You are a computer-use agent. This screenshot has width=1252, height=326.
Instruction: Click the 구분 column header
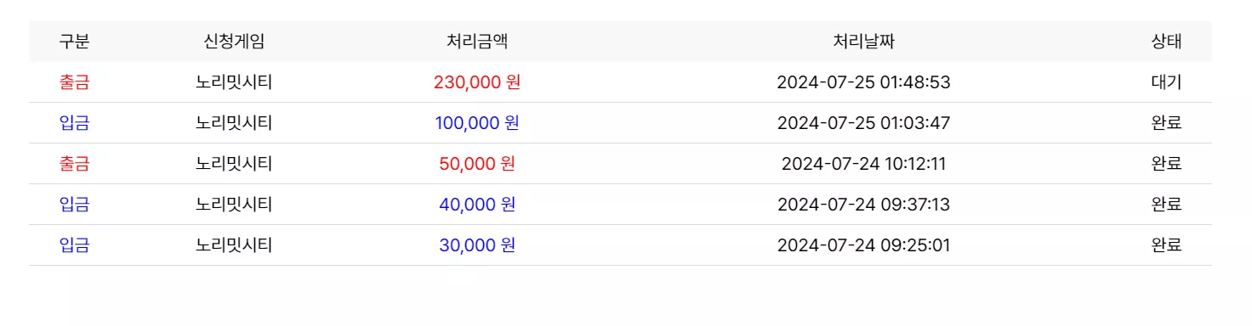click(x=74, y=42)
